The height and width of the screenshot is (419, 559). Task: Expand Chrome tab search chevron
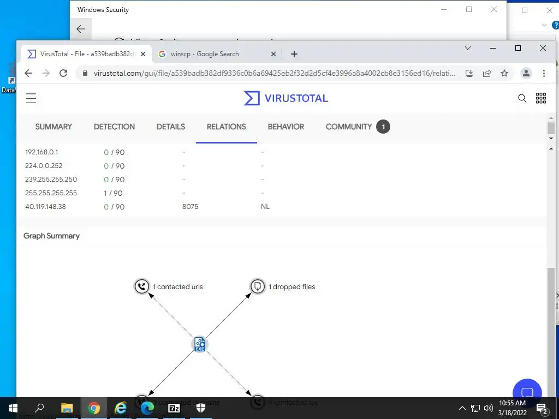coord(468,48)
